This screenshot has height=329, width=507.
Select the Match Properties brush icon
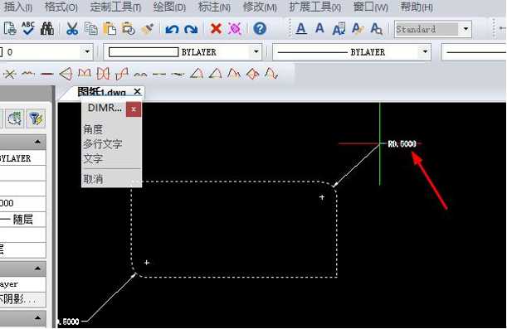coord(148,28)
